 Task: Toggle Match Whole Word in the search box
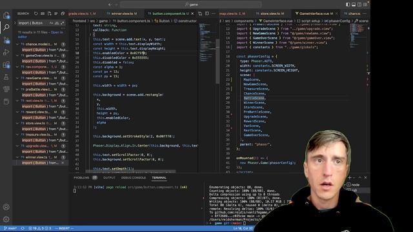tap(57, 23)
